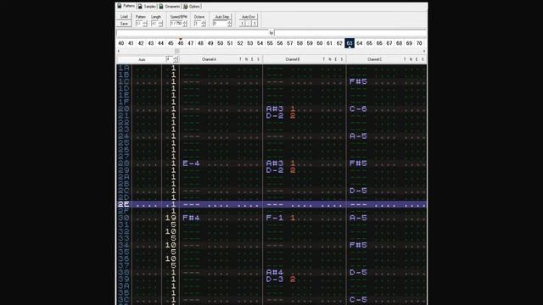Select position 46 in the position list

(181, 43)
